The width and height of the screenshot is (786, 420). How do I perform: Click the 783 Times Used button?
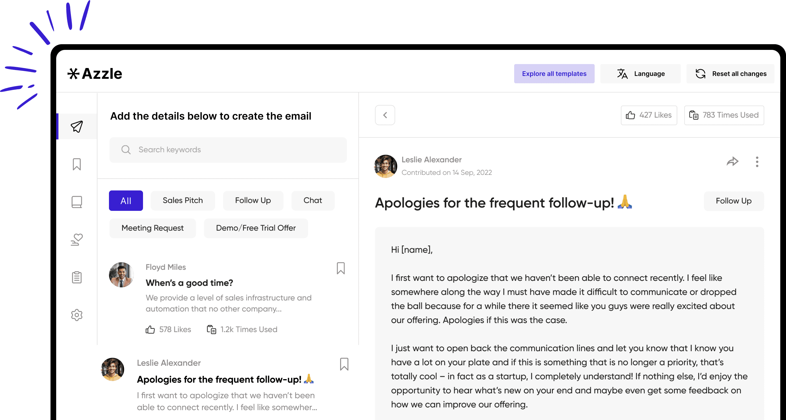(x=724, y=115)
